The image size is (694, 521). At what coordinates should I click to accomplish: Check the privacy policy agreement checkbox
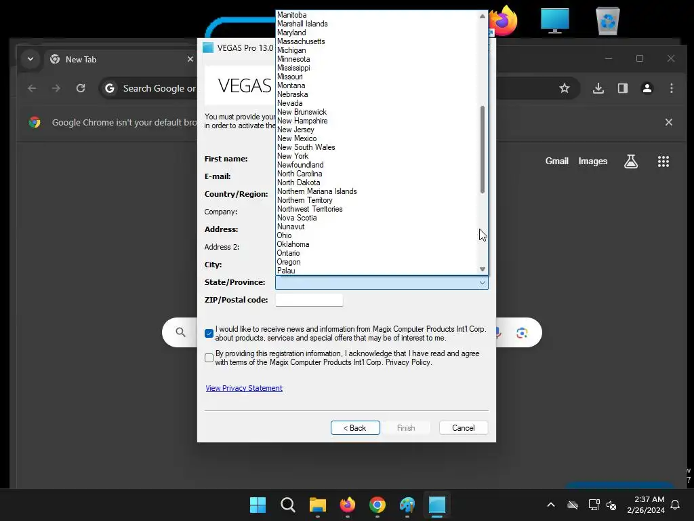(209, 358)
